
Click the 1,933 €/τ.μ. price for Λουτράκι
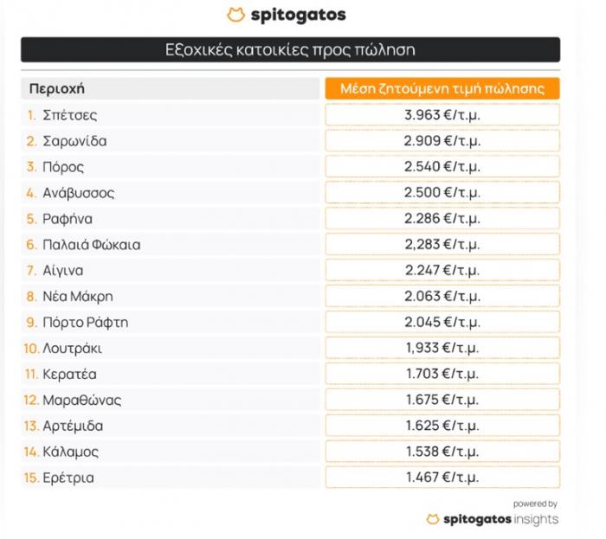(x=442, y=348)
